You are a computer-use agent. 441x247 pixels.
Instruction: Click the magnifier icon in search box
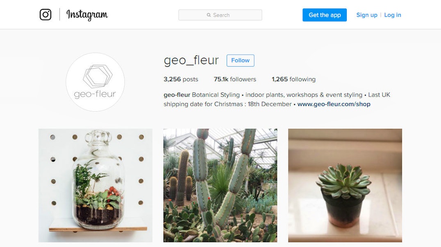pos(209,15)
